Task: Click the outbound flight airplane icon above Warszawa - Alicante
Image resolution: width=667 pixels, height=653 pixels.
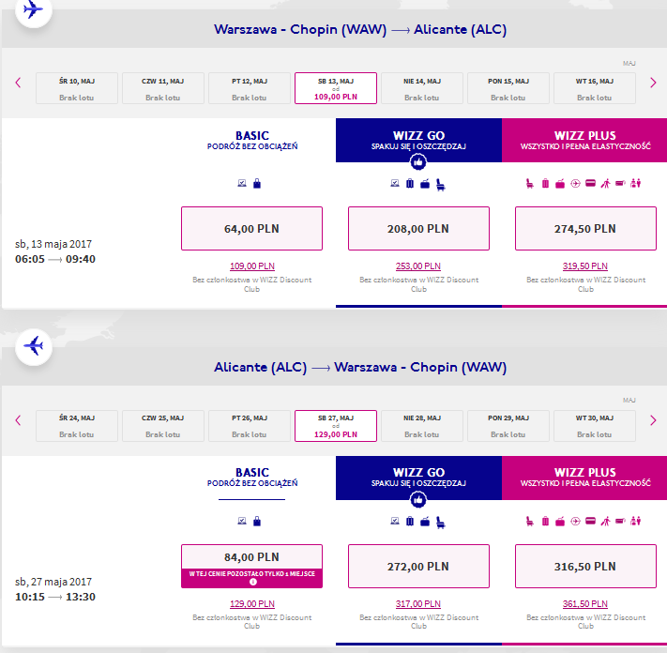Action: click(34, 9)
